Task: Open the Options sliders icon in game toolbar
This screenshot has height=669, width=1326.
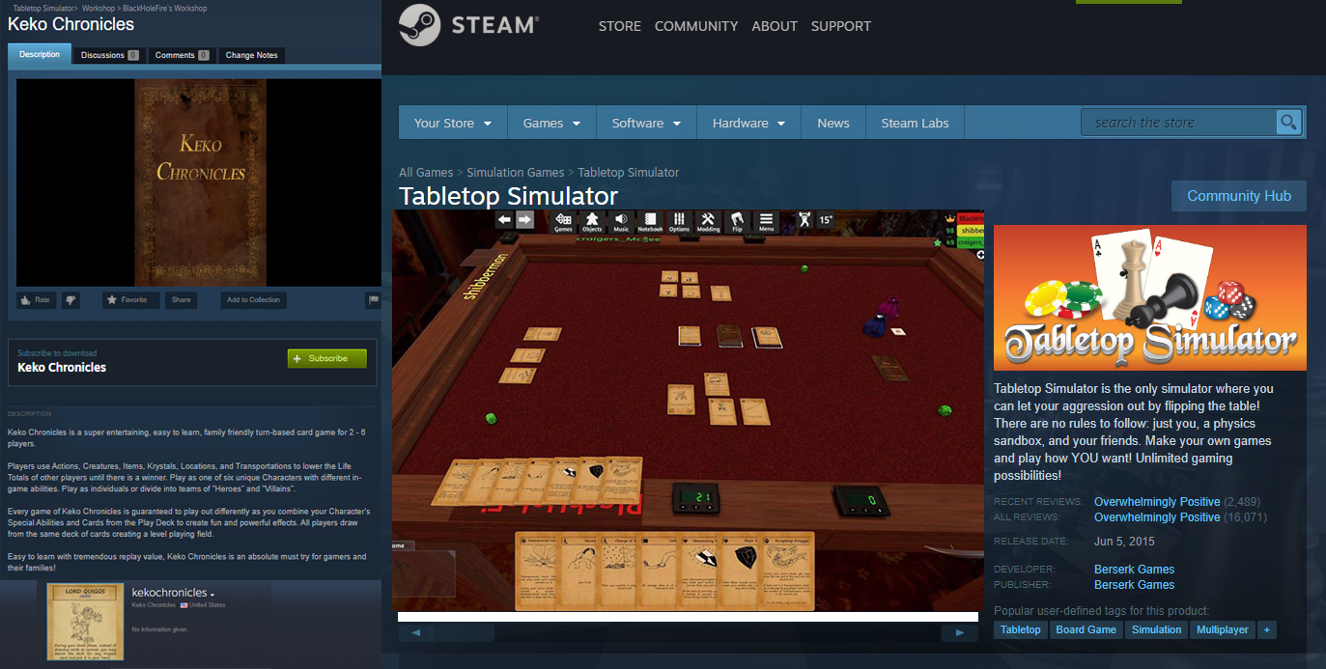Action: (679, 222)
